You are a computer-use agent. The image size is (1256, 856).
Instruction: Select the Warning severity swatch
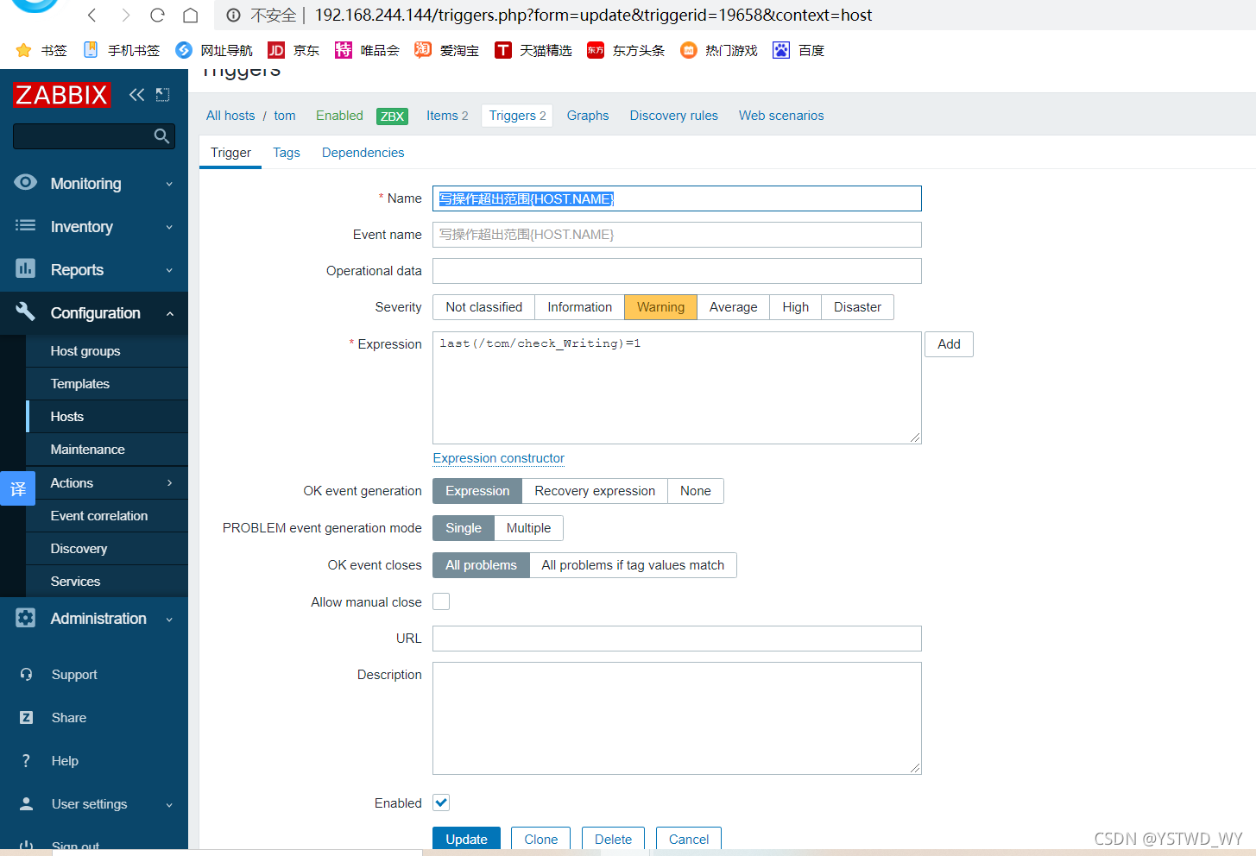pyautogui.click(x=660, y=307)
